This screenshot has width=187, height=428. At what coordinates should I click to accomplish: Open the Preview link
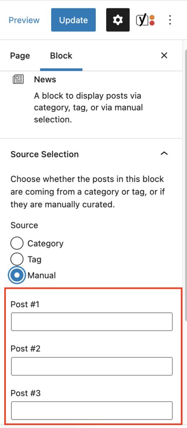point(24,20)
